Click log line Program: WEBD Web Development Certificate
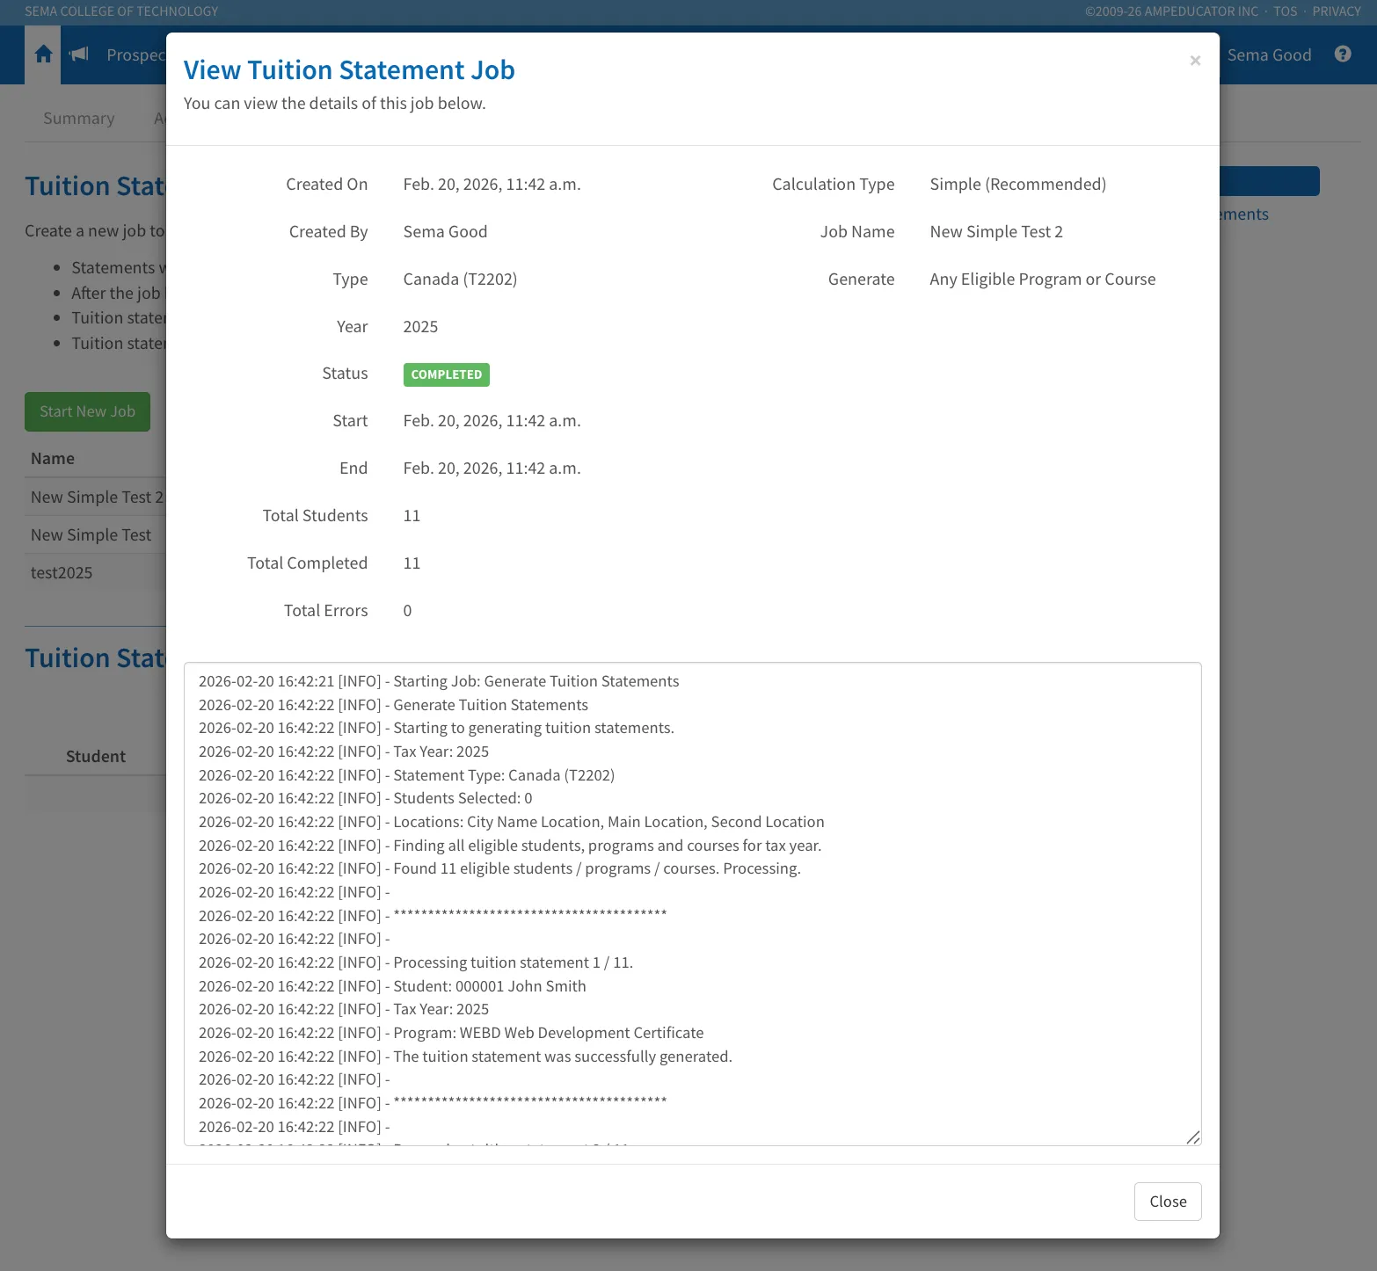Screen dimensions: 1377x1271 pos(451,1033)
